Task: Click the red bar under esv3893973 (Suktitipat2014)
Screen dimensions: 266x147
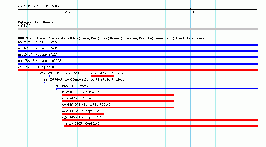Action: [118, 108]
